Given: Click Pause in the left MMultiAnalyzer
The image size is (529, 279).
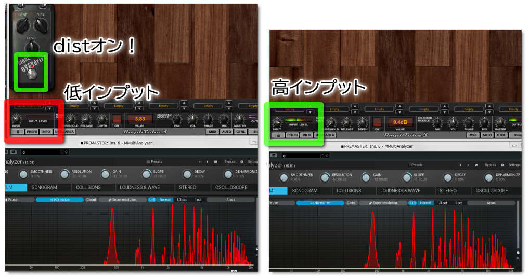Looking at the screenshot, I should click(20, 200).
